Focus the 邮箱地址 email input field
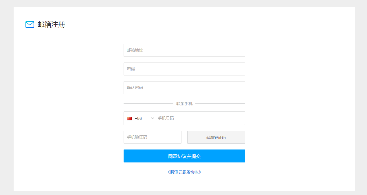The width and height of the screenshot is (367, 195). point(184,50)
